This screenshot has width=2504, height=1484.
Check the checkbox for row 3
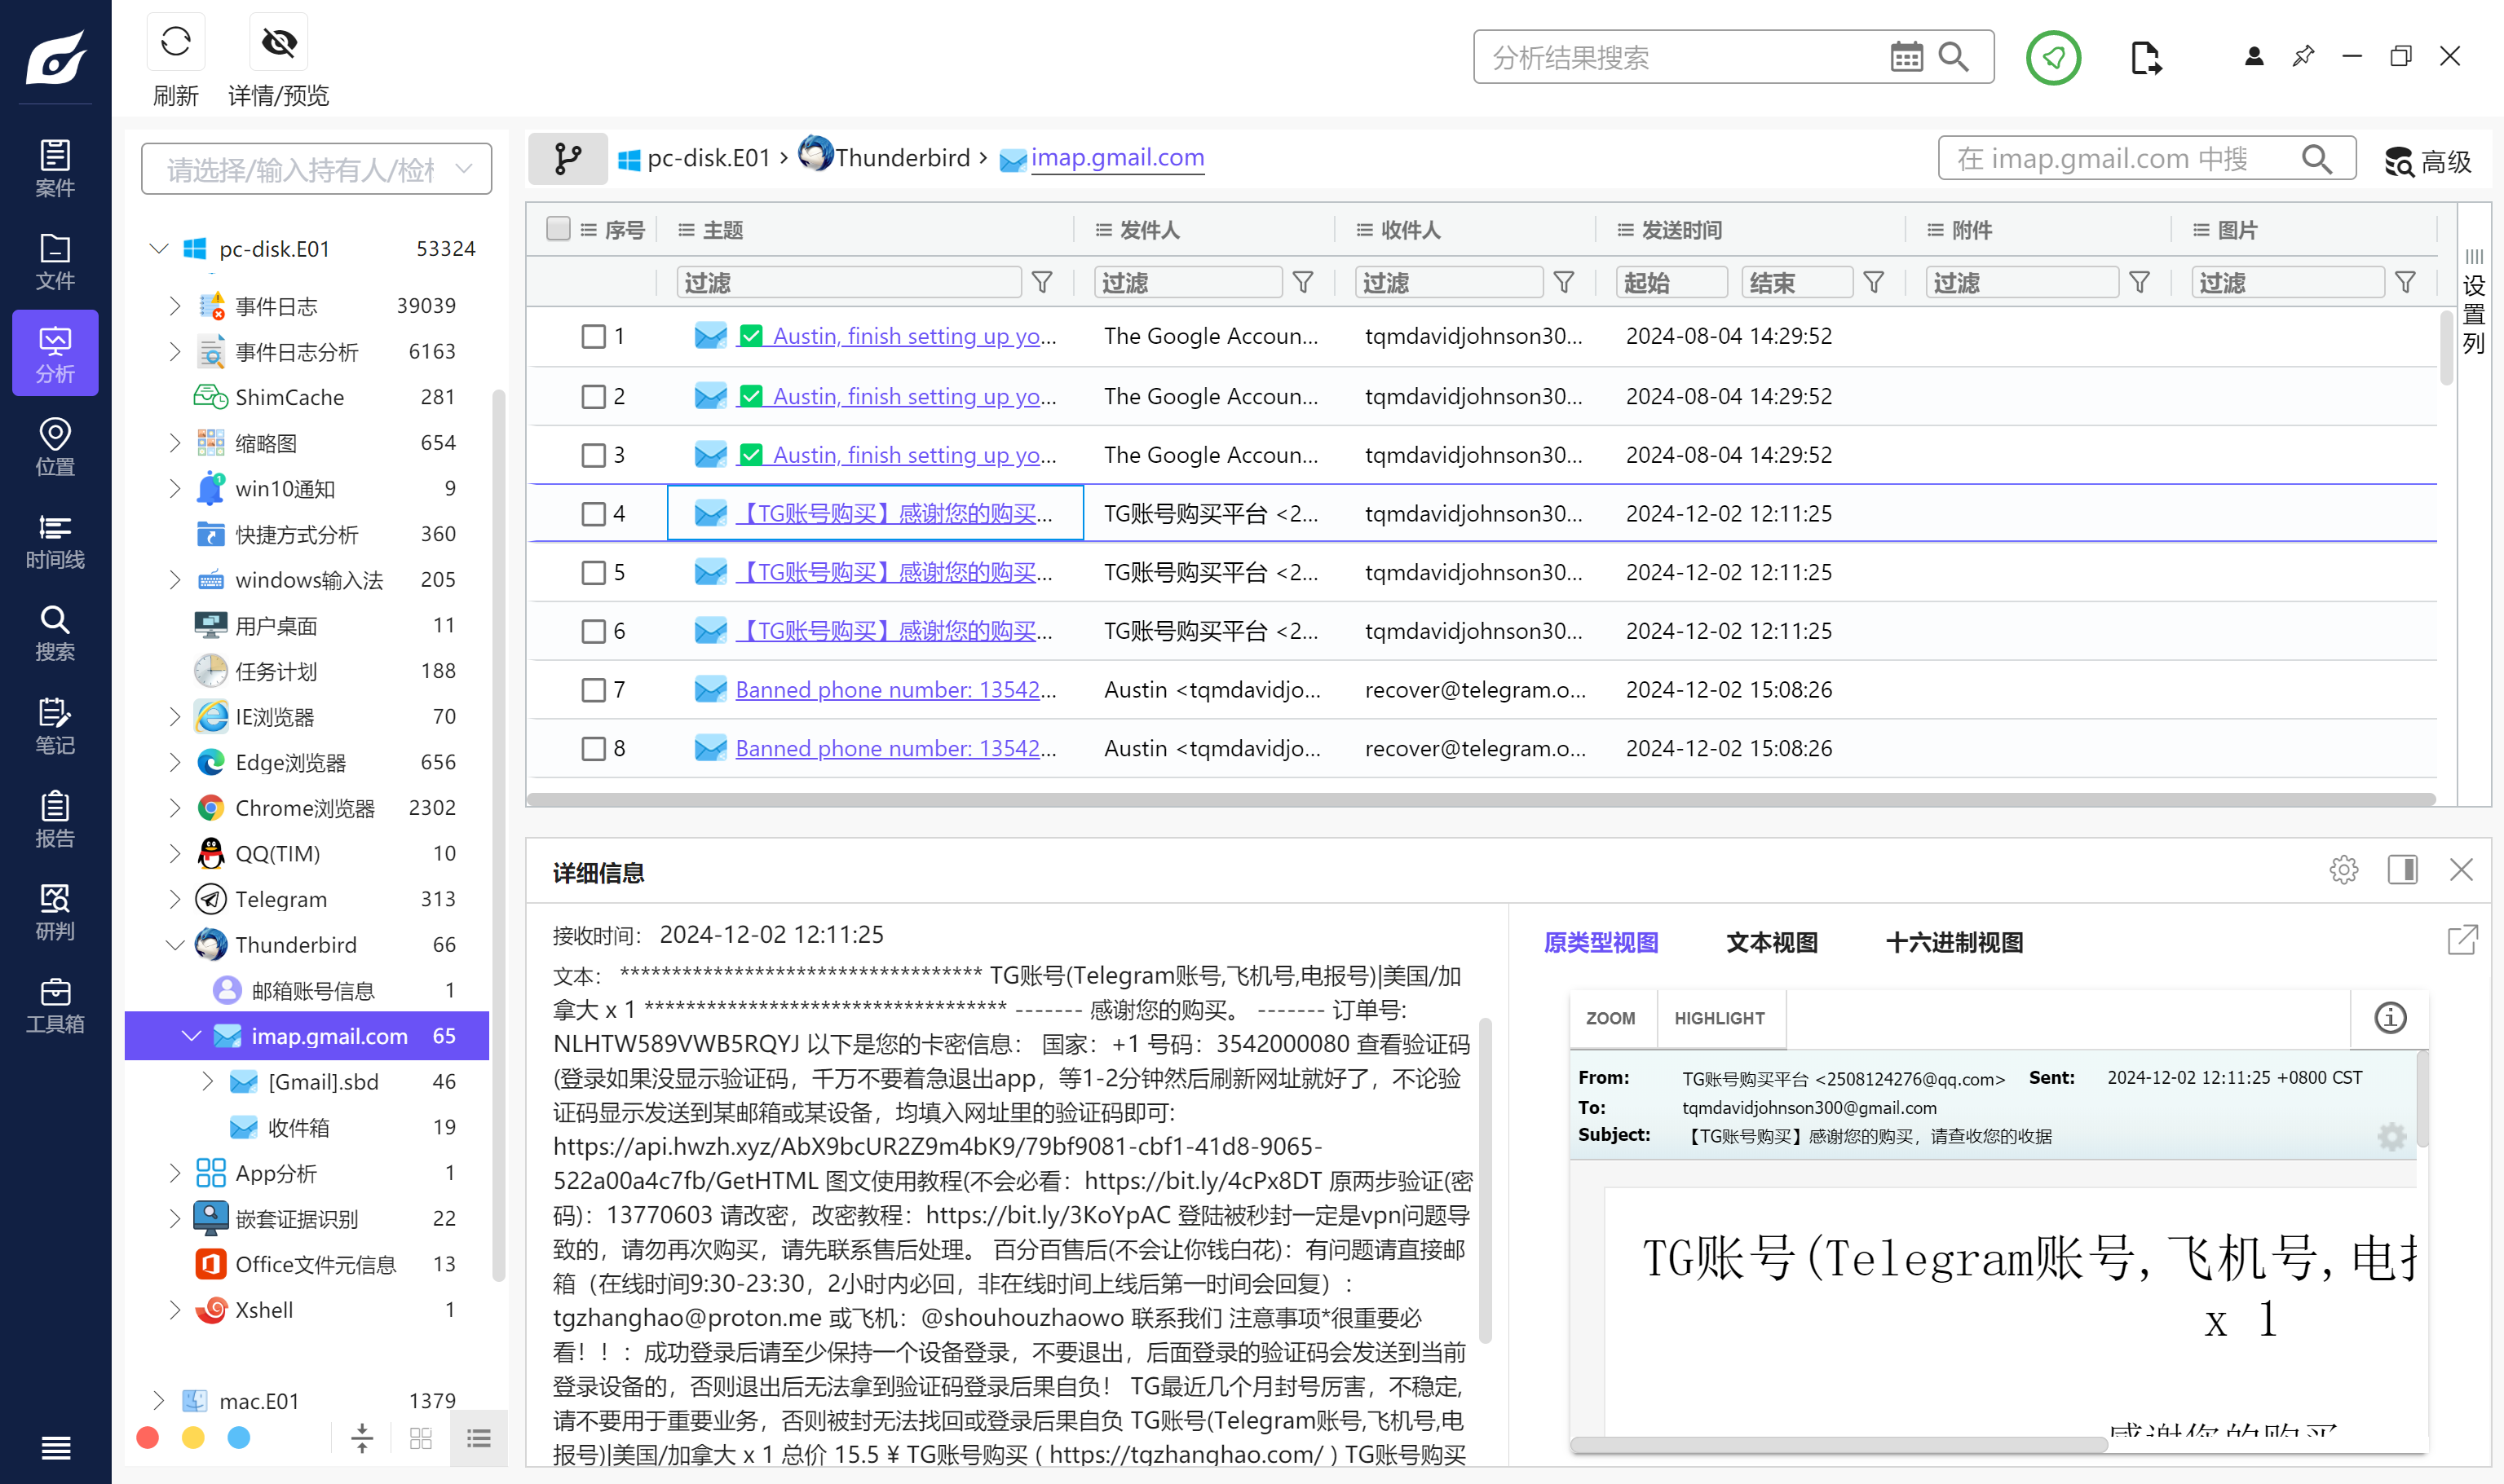click(594, 455)
